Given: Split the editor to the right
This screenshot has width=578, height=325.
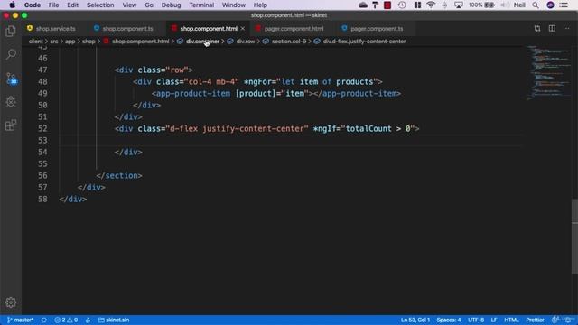Looking at the screenshot, I should (552, 28).
